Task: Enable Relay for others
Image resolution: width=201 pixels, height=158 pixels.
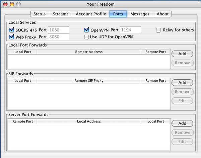Action: click(158, 30)
